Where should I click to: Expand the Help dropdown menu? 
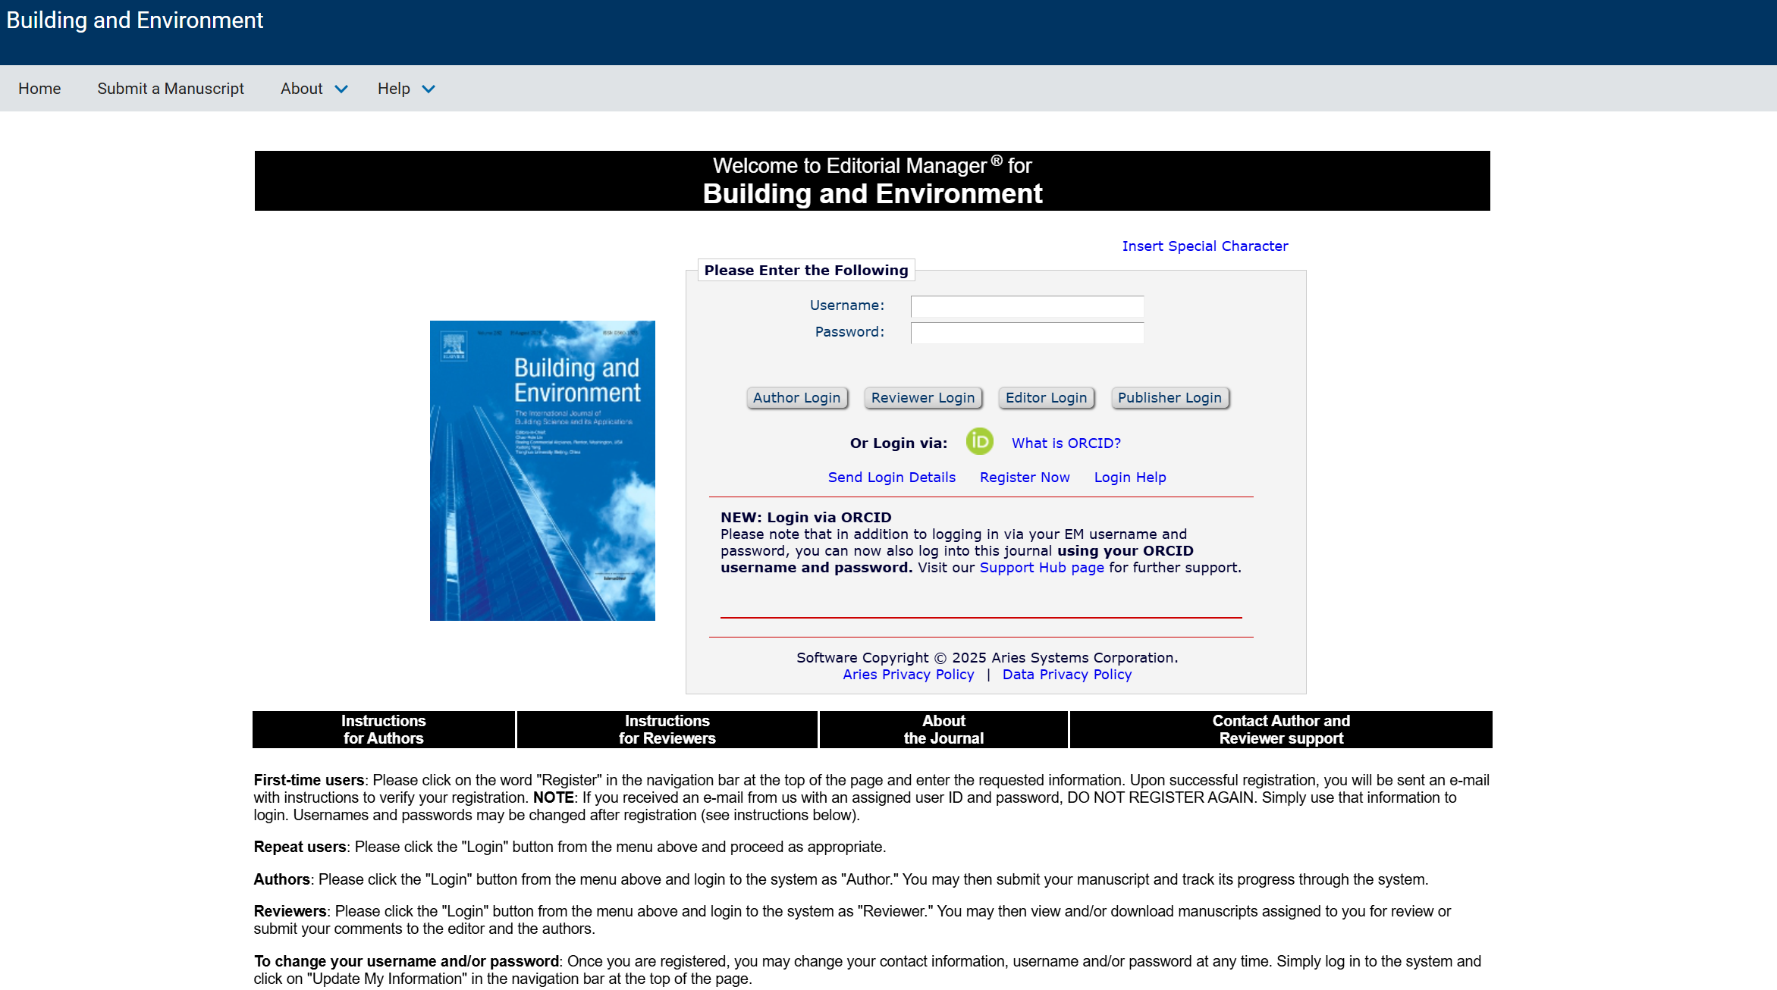(x=407, y=89)
